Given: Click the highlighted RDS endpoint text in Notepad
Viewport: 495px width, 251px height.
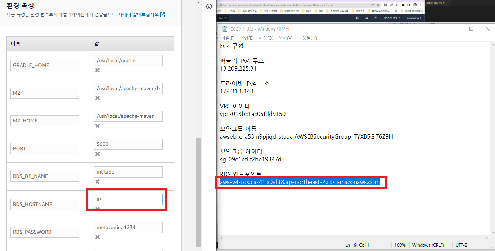Looking at the screenshot, I should [300, 182].
